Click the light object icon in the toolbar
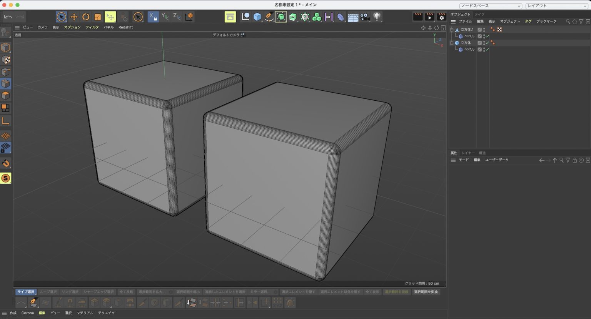This screenshot has height=319, width=591. [376, 17]
